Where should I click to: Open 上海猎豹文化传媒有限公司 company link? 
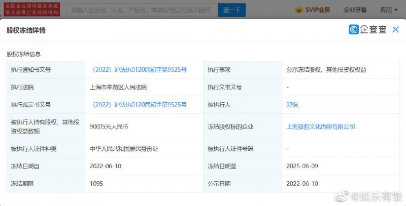pyautogui.click(x=321, y=127)
